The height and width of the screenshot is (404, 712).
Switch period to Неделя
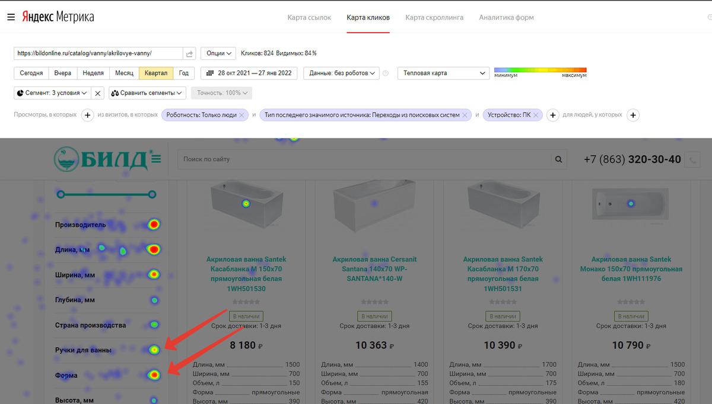[93, 73]
